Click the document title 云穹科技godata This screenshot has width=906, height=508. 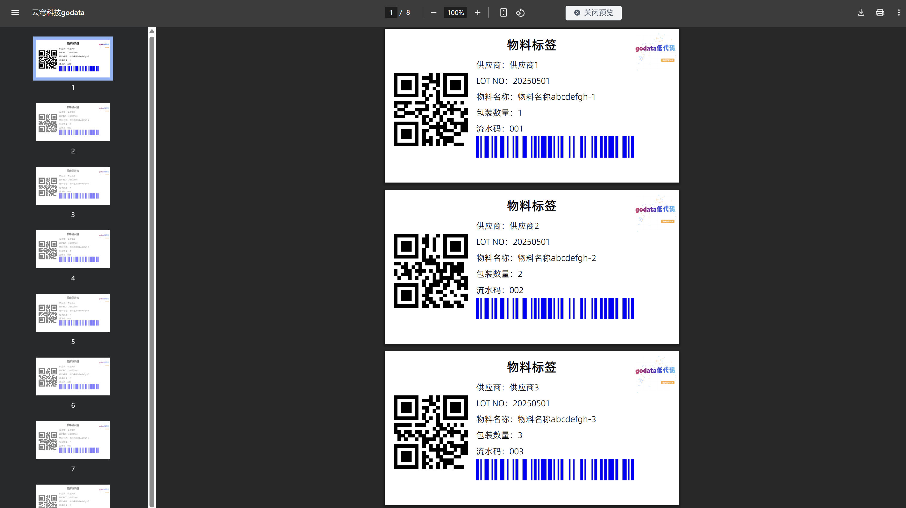tap(58, 13)
